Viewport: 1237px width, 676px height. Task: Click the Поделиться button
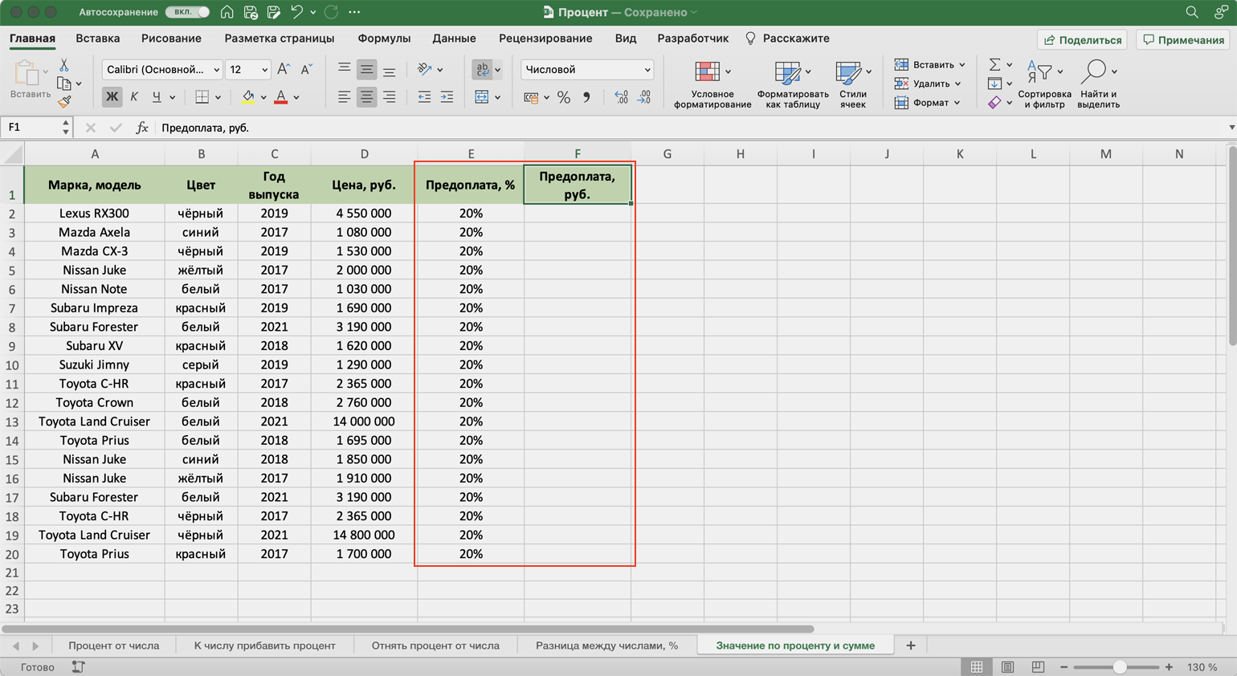pyautogui.click(x=1082, y=39)
